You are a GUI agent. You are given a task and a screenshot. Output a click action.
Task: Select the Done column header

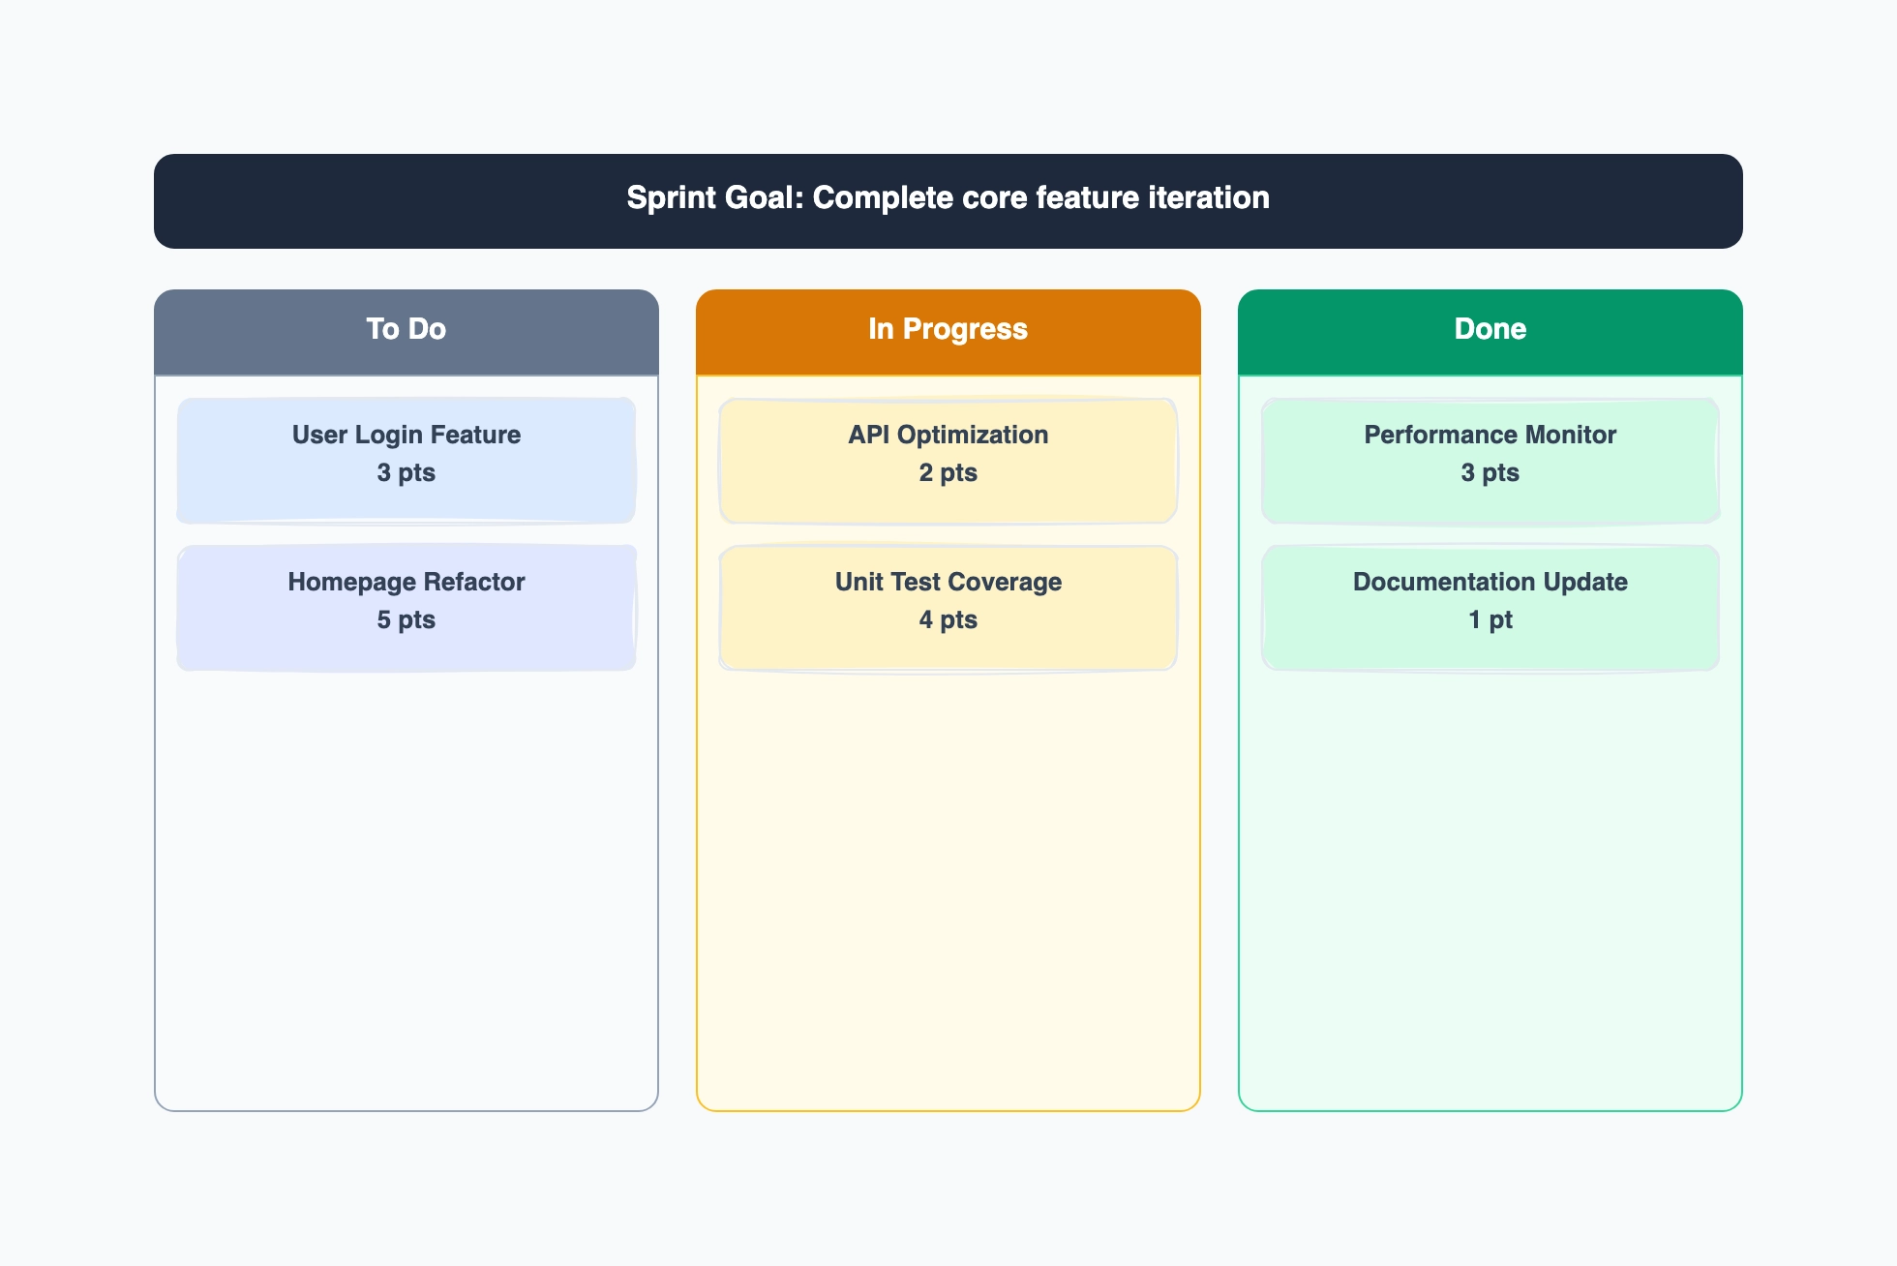(x=1490, y=332)
